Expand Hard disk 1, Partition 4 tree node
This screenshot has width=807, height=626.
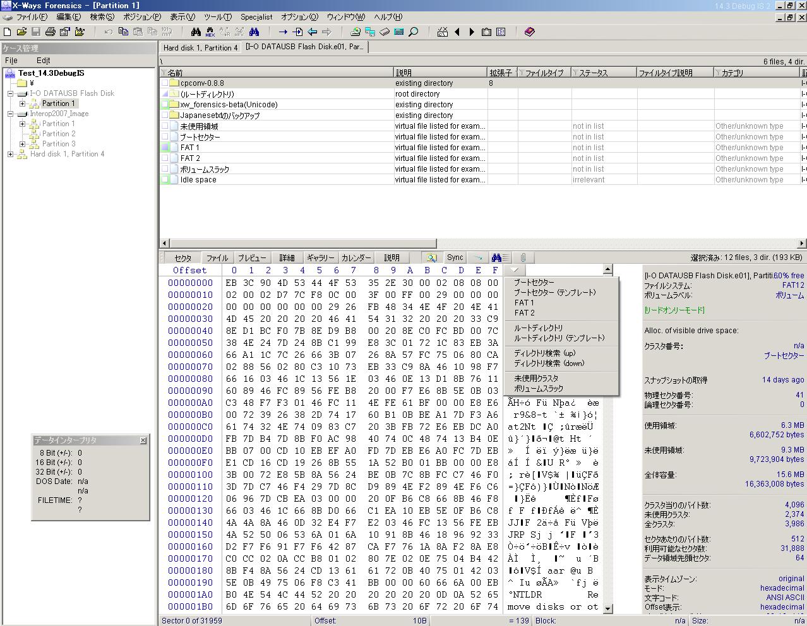point(11,154)
